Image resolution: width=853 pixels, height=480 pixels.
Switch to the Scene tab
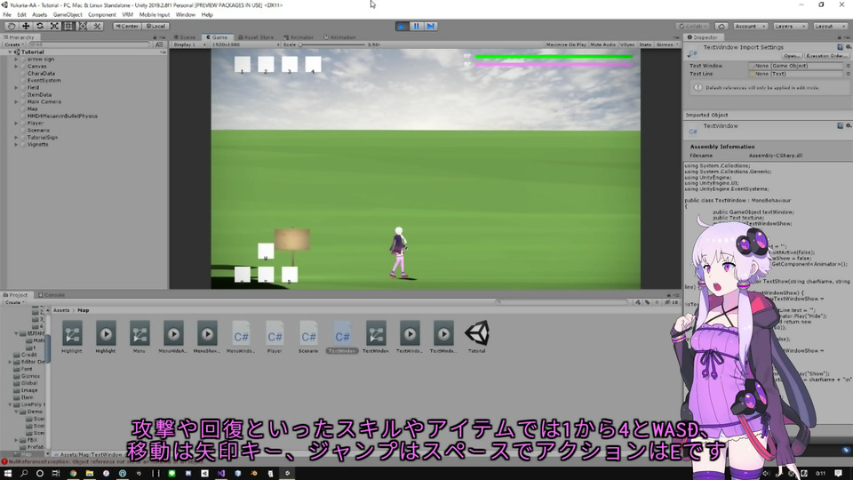click(x=185, y=37)
